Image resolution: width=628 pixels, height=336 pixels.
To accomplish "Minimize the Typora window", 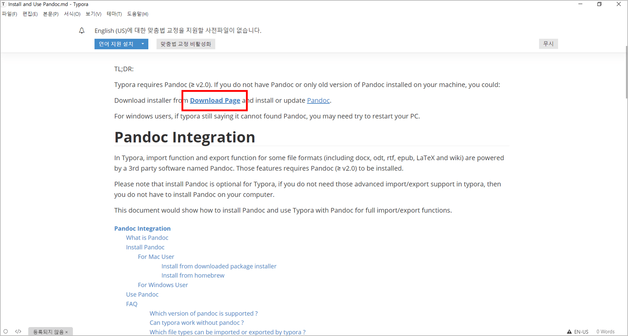I will 580,4.
